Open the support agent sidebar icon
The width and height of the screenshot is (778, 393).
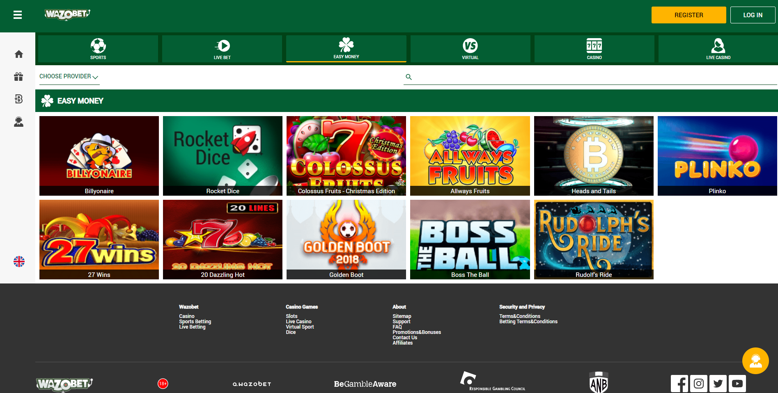[19, 122]
